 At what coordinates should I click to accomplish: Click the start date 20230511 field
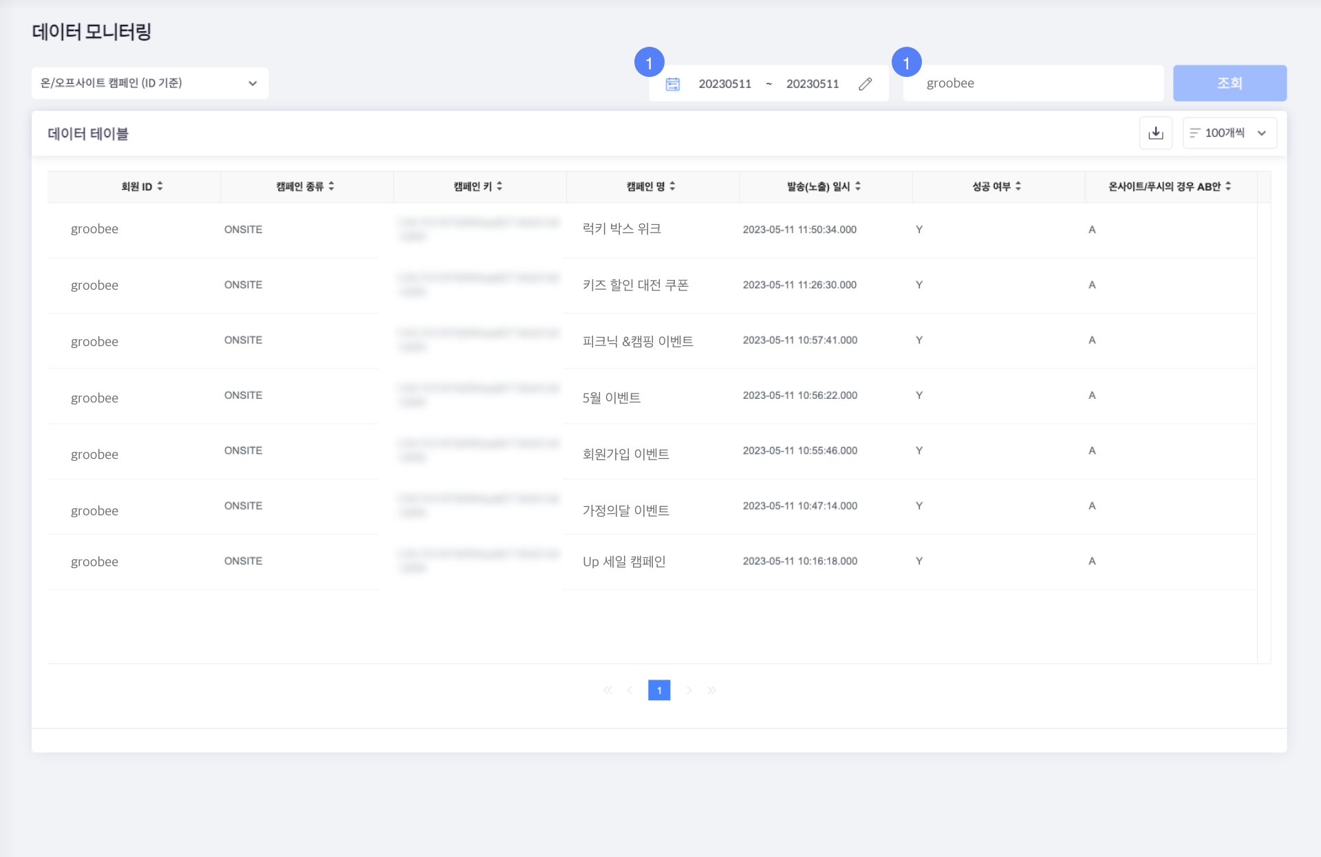pyautogui.click(x=724, y=84)
